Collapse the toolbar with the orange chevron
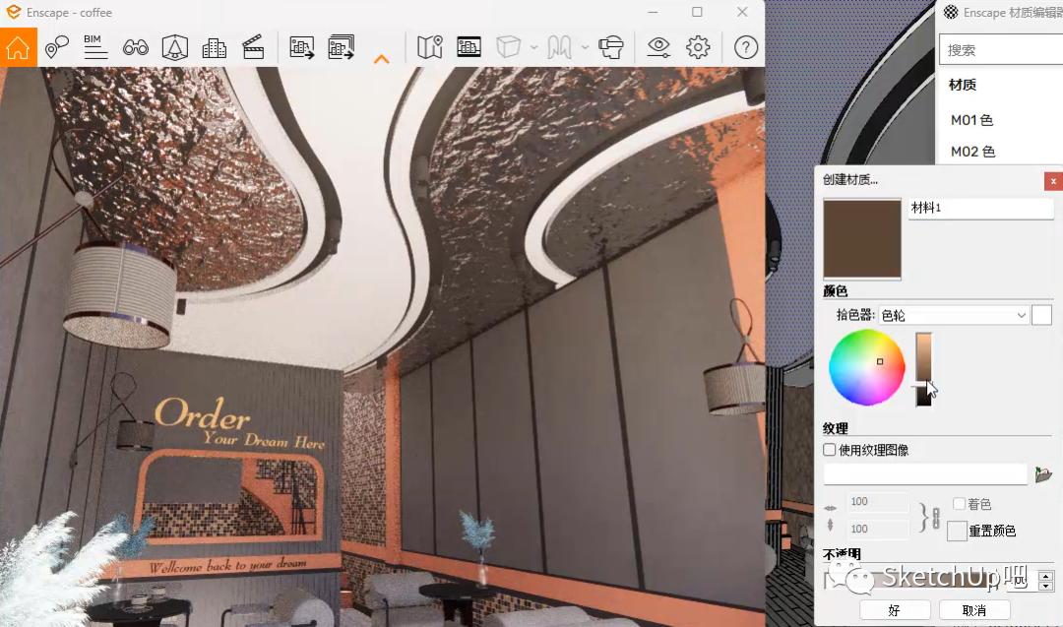 pyautogui.click(x=382, y=59)
